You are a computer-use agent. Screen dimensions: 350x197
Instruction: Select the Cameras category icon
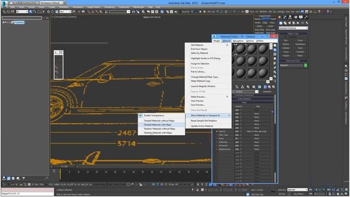294,23
